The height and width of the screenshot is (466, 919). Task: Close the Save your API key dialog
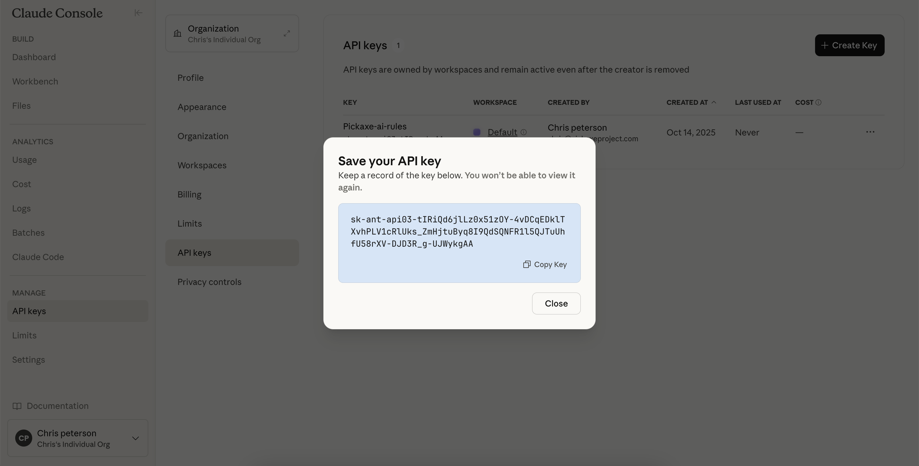[556, 303]
